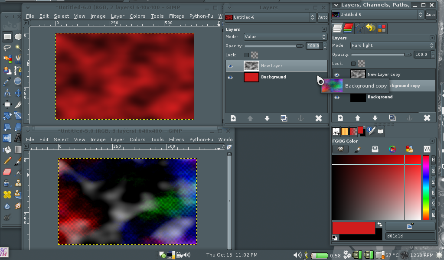444x260 pixels.
Task: Choose the Eraser tool
Action: click(7, 172)
